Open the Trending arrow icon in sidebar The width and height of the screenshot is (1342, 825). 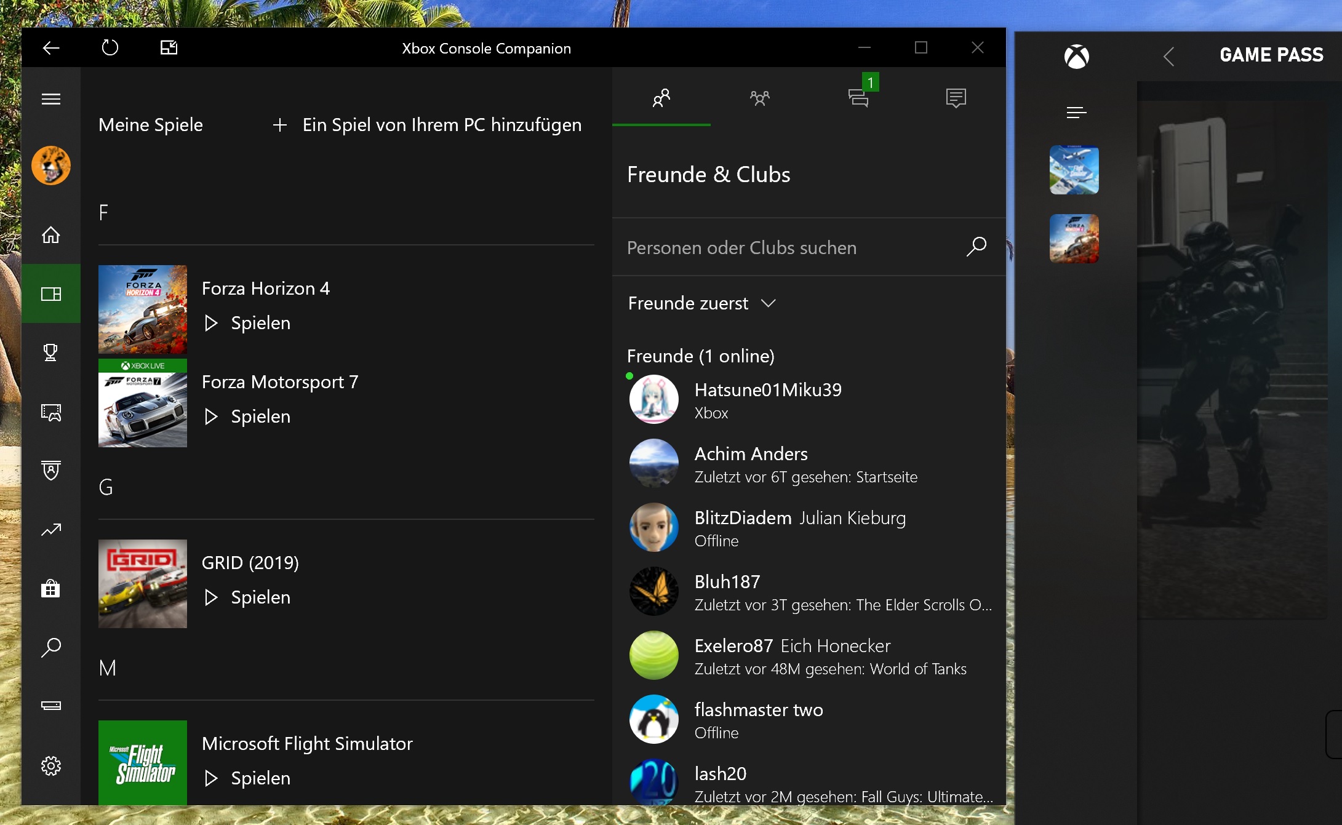(x=50, y=530)
